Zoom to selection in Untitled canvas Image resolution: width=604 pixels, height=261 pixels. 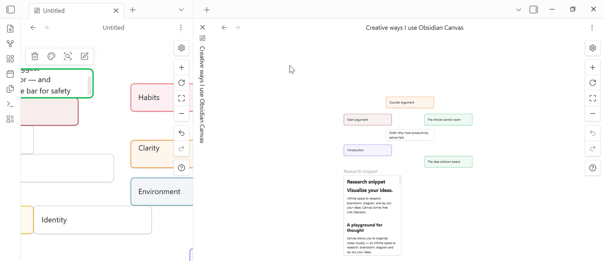[68, 56]
